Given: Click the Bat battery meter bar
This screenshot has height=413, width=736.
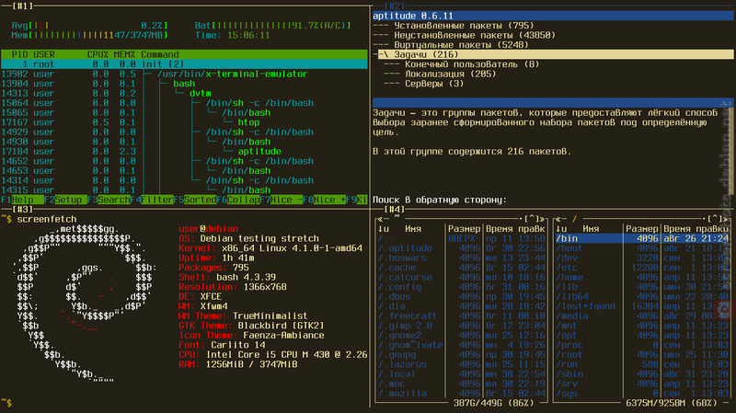Looking at the screenshot, I should (273, 26).
